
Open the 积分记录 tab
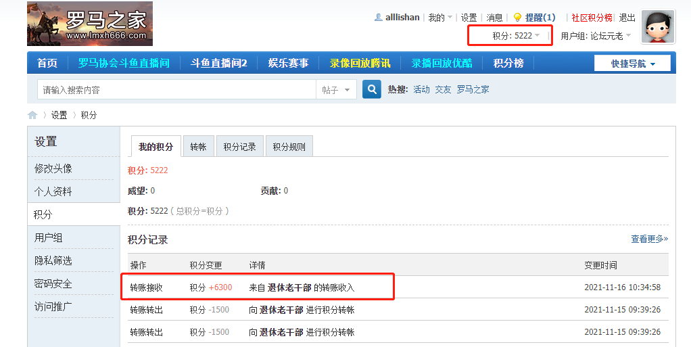coord(239,147)
